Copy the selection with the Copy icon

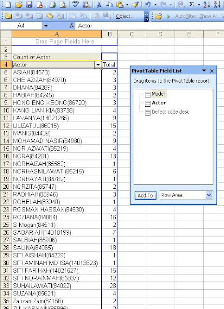tap(109, 4)
